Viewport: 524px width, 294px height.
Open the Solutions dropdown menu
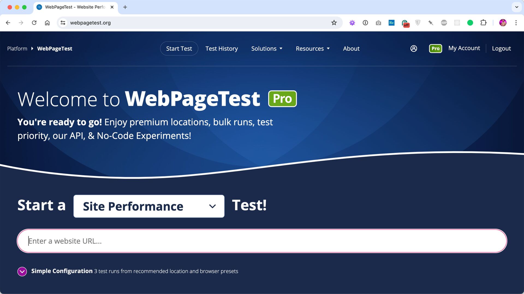pyautogui.click(x=267, y=49)
